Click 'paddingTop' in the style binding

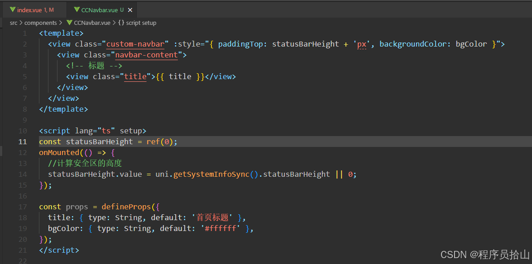tap(240, 44)
